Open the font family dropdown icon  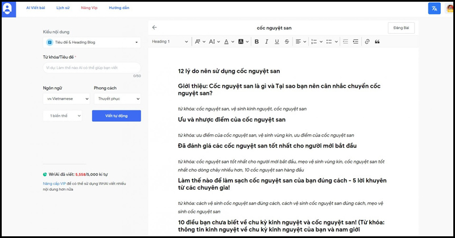click(200, 42)
